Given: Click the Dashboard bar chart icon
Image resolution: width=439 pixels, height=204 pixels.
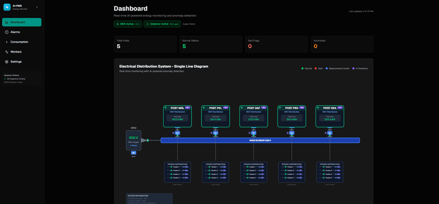Looking at the screenshot, I should coord(7,22).
